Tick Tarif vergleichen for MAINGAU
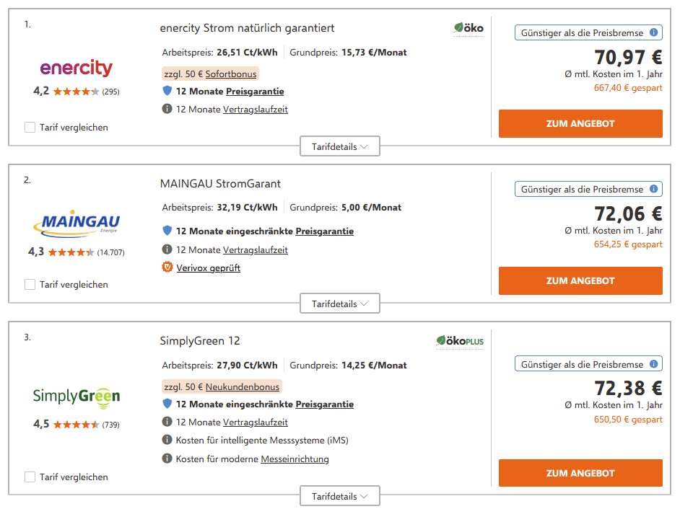This screenshot has width=680, height=509. (30, 285)
